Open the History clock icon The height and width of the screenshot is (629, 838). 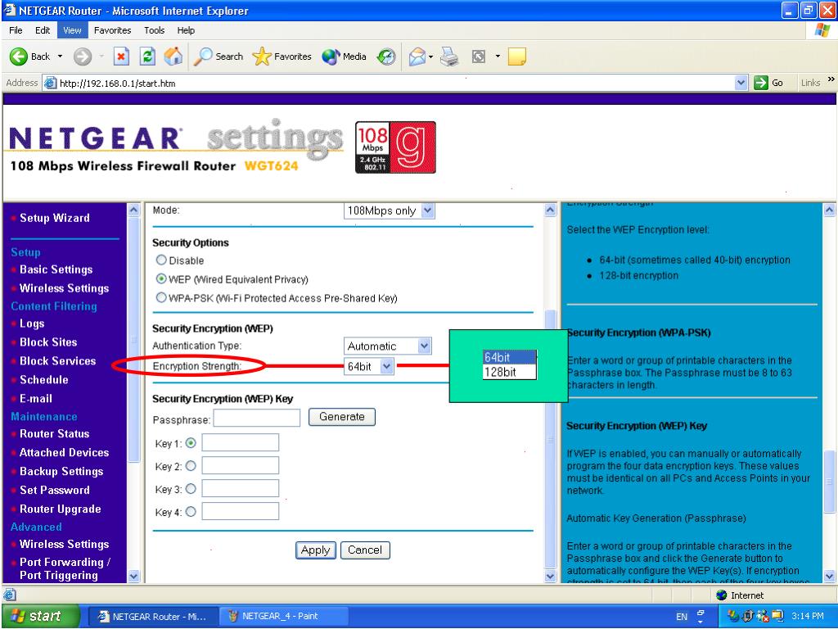coord(386,57)
